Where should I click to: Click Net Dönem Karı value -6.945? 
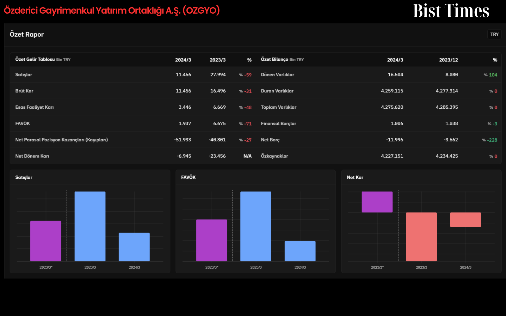(184, 156)
